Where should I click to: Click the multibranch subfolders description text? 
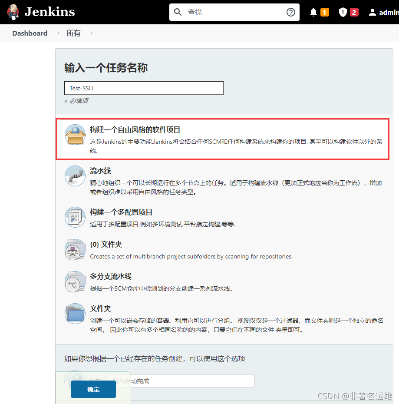tap(191, 256)
